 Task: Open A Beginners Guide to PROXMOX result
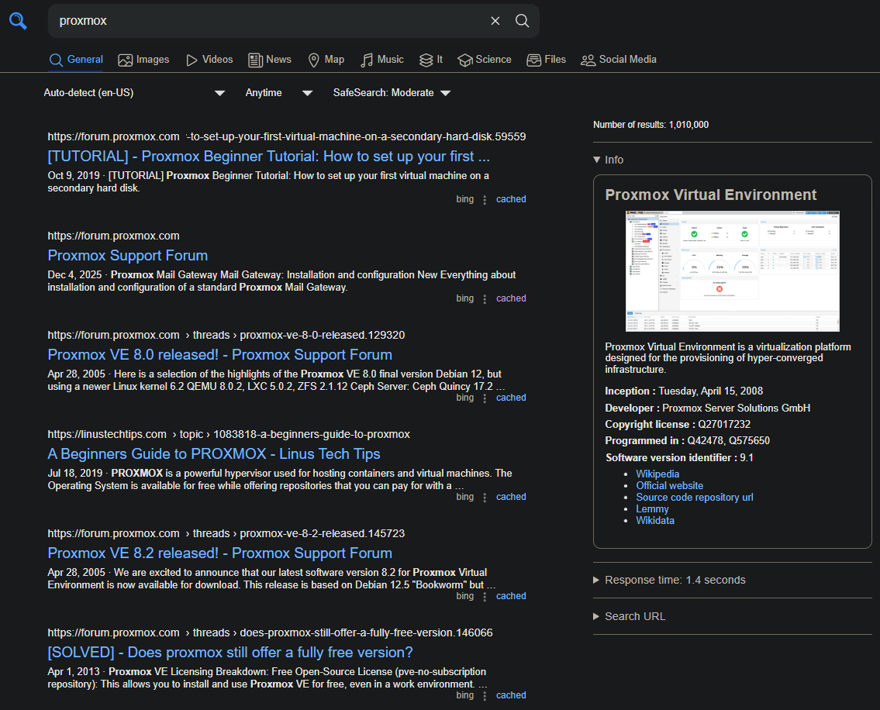[x=214, y=453]
